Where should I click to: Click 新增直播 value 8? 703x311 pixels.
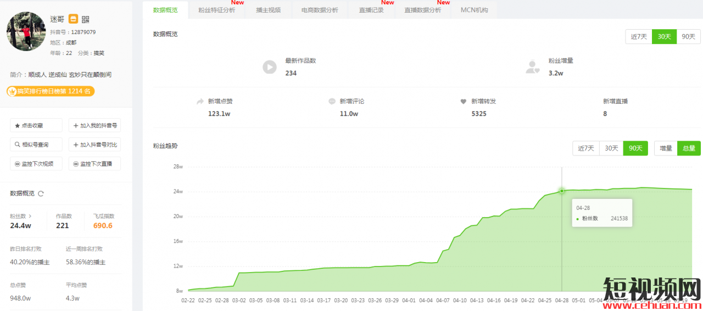[x=605, y=114]
